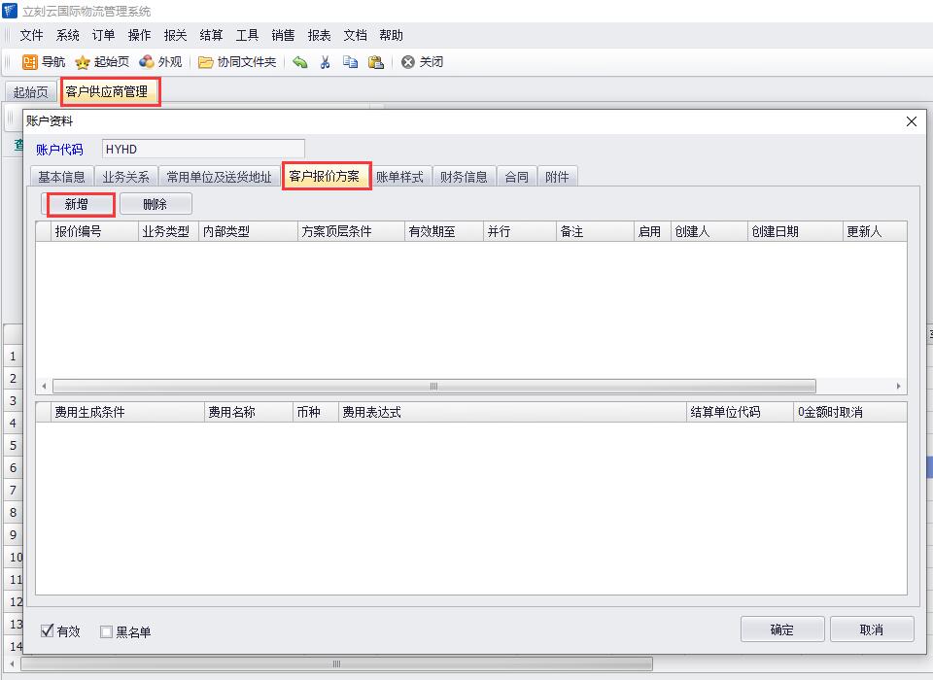Confirm with the 确定 button
The image size is (933, 680).
click(x=781, y=629)
